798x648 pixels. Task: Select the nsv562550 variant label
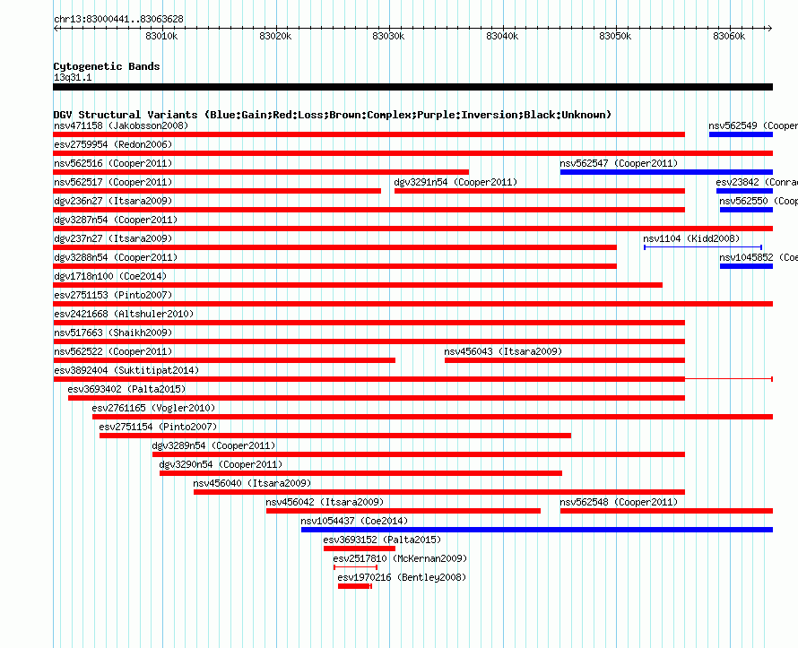click(759, 201)
